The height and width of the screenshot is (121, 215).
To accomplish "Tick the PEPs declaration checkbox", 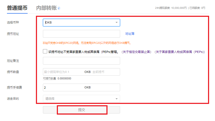I will tap(45, 51).
